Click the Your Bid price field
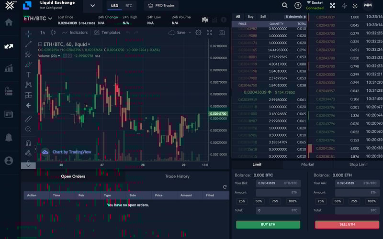 pos(278,183)
